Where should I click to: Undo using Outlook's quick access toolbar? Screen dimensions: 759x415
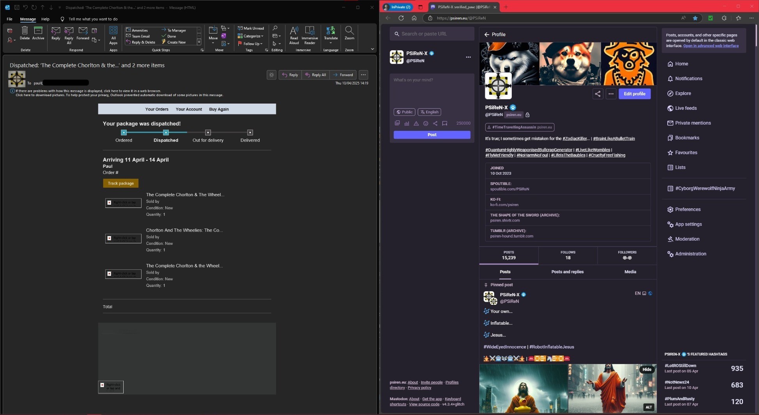point(25,7)
